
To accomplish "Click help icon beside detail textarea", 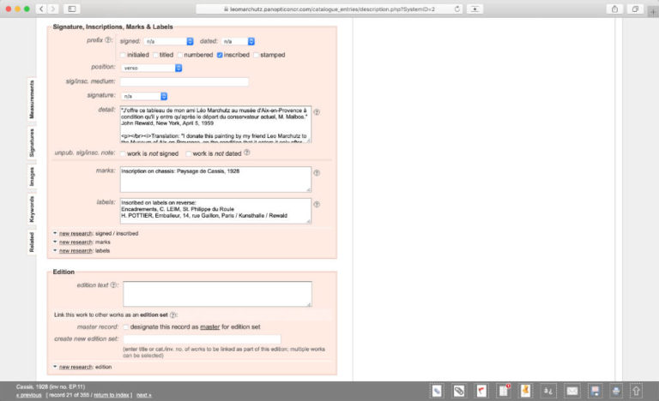I will [317, 112].
